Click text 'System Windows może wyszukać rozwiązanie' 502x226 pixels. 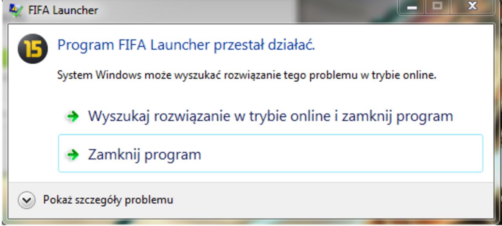[x=170, y=75]
